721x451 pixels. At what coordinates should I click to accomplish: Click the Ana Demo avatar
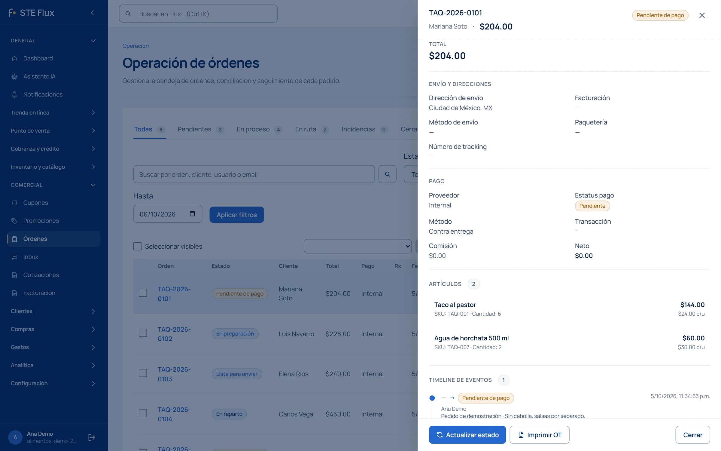pos(15,437)
